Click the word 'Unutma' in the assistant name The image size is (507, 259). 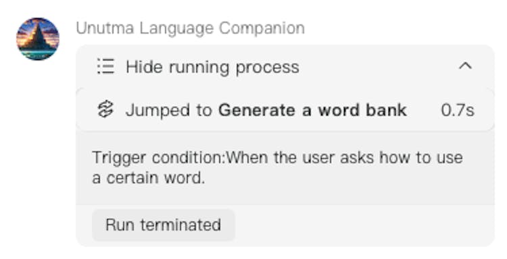click(x=105, y=28)
